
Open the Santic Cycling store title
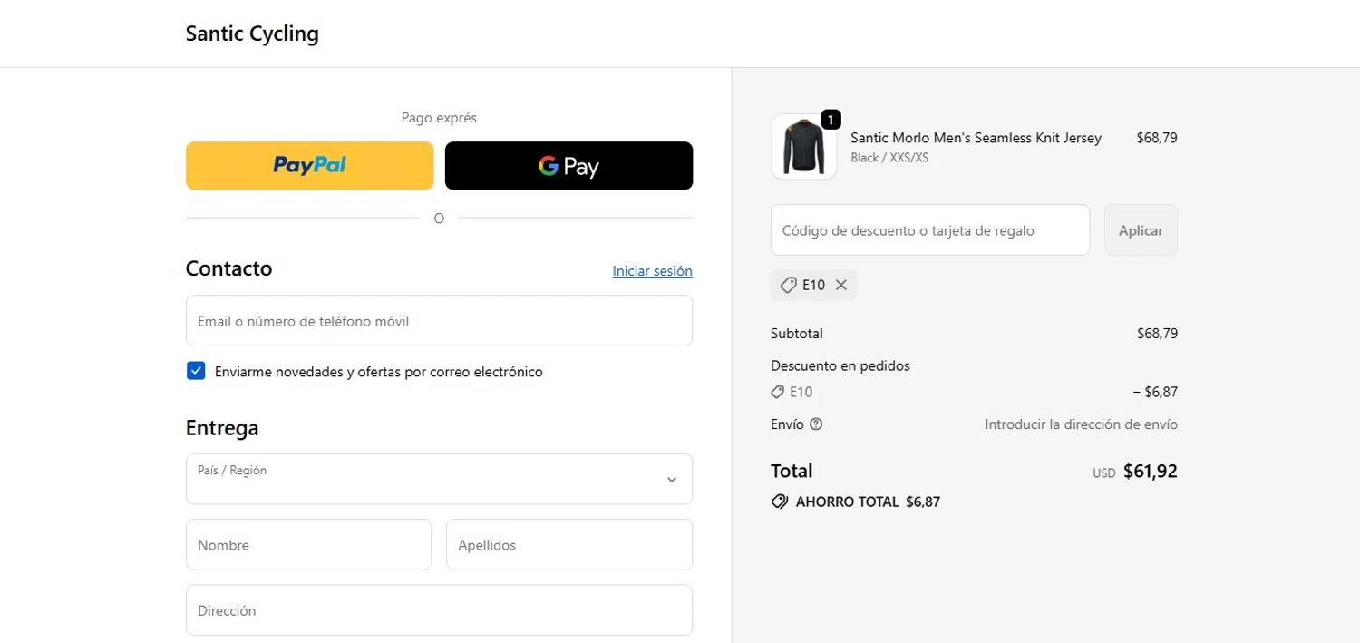click(x=252, y=34)
